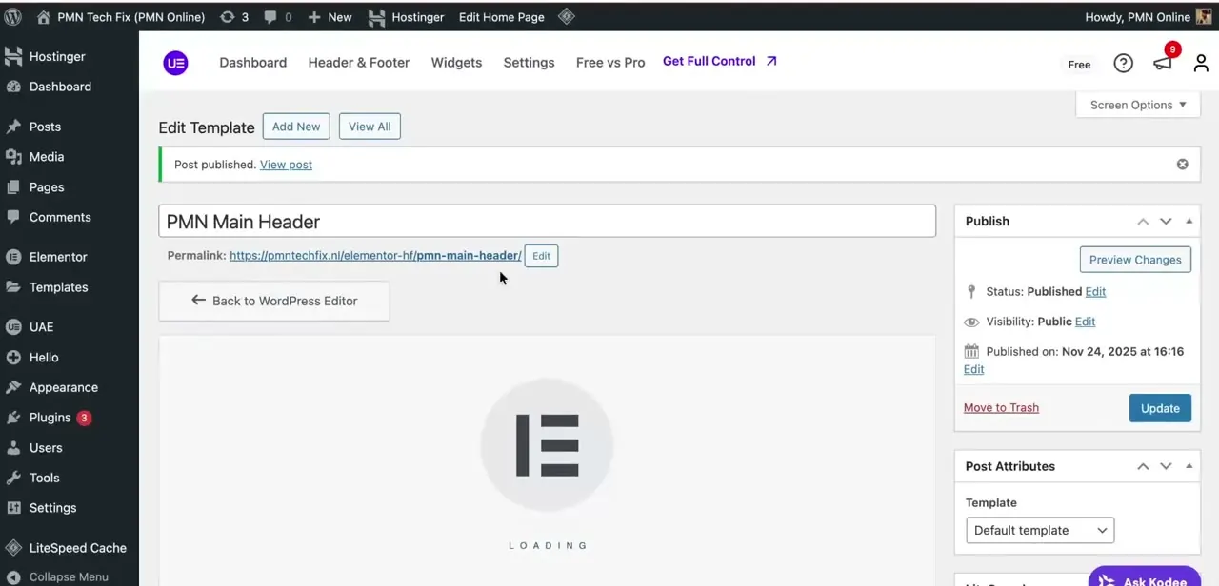Click Back to WordPress Editor button
Screen dimensions: 1219x586
coord(274,301)
